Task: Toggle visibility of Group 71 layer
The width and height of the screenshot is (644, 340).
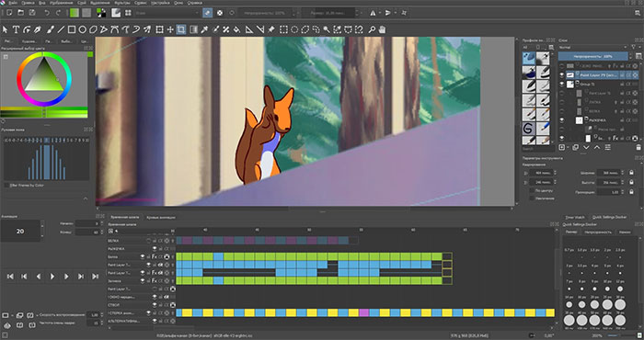Action: pyautogui.click(x=562, y=84)
